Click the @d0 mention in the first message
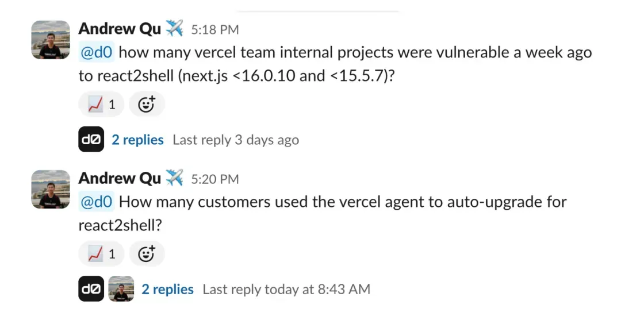 pos(97,53)
